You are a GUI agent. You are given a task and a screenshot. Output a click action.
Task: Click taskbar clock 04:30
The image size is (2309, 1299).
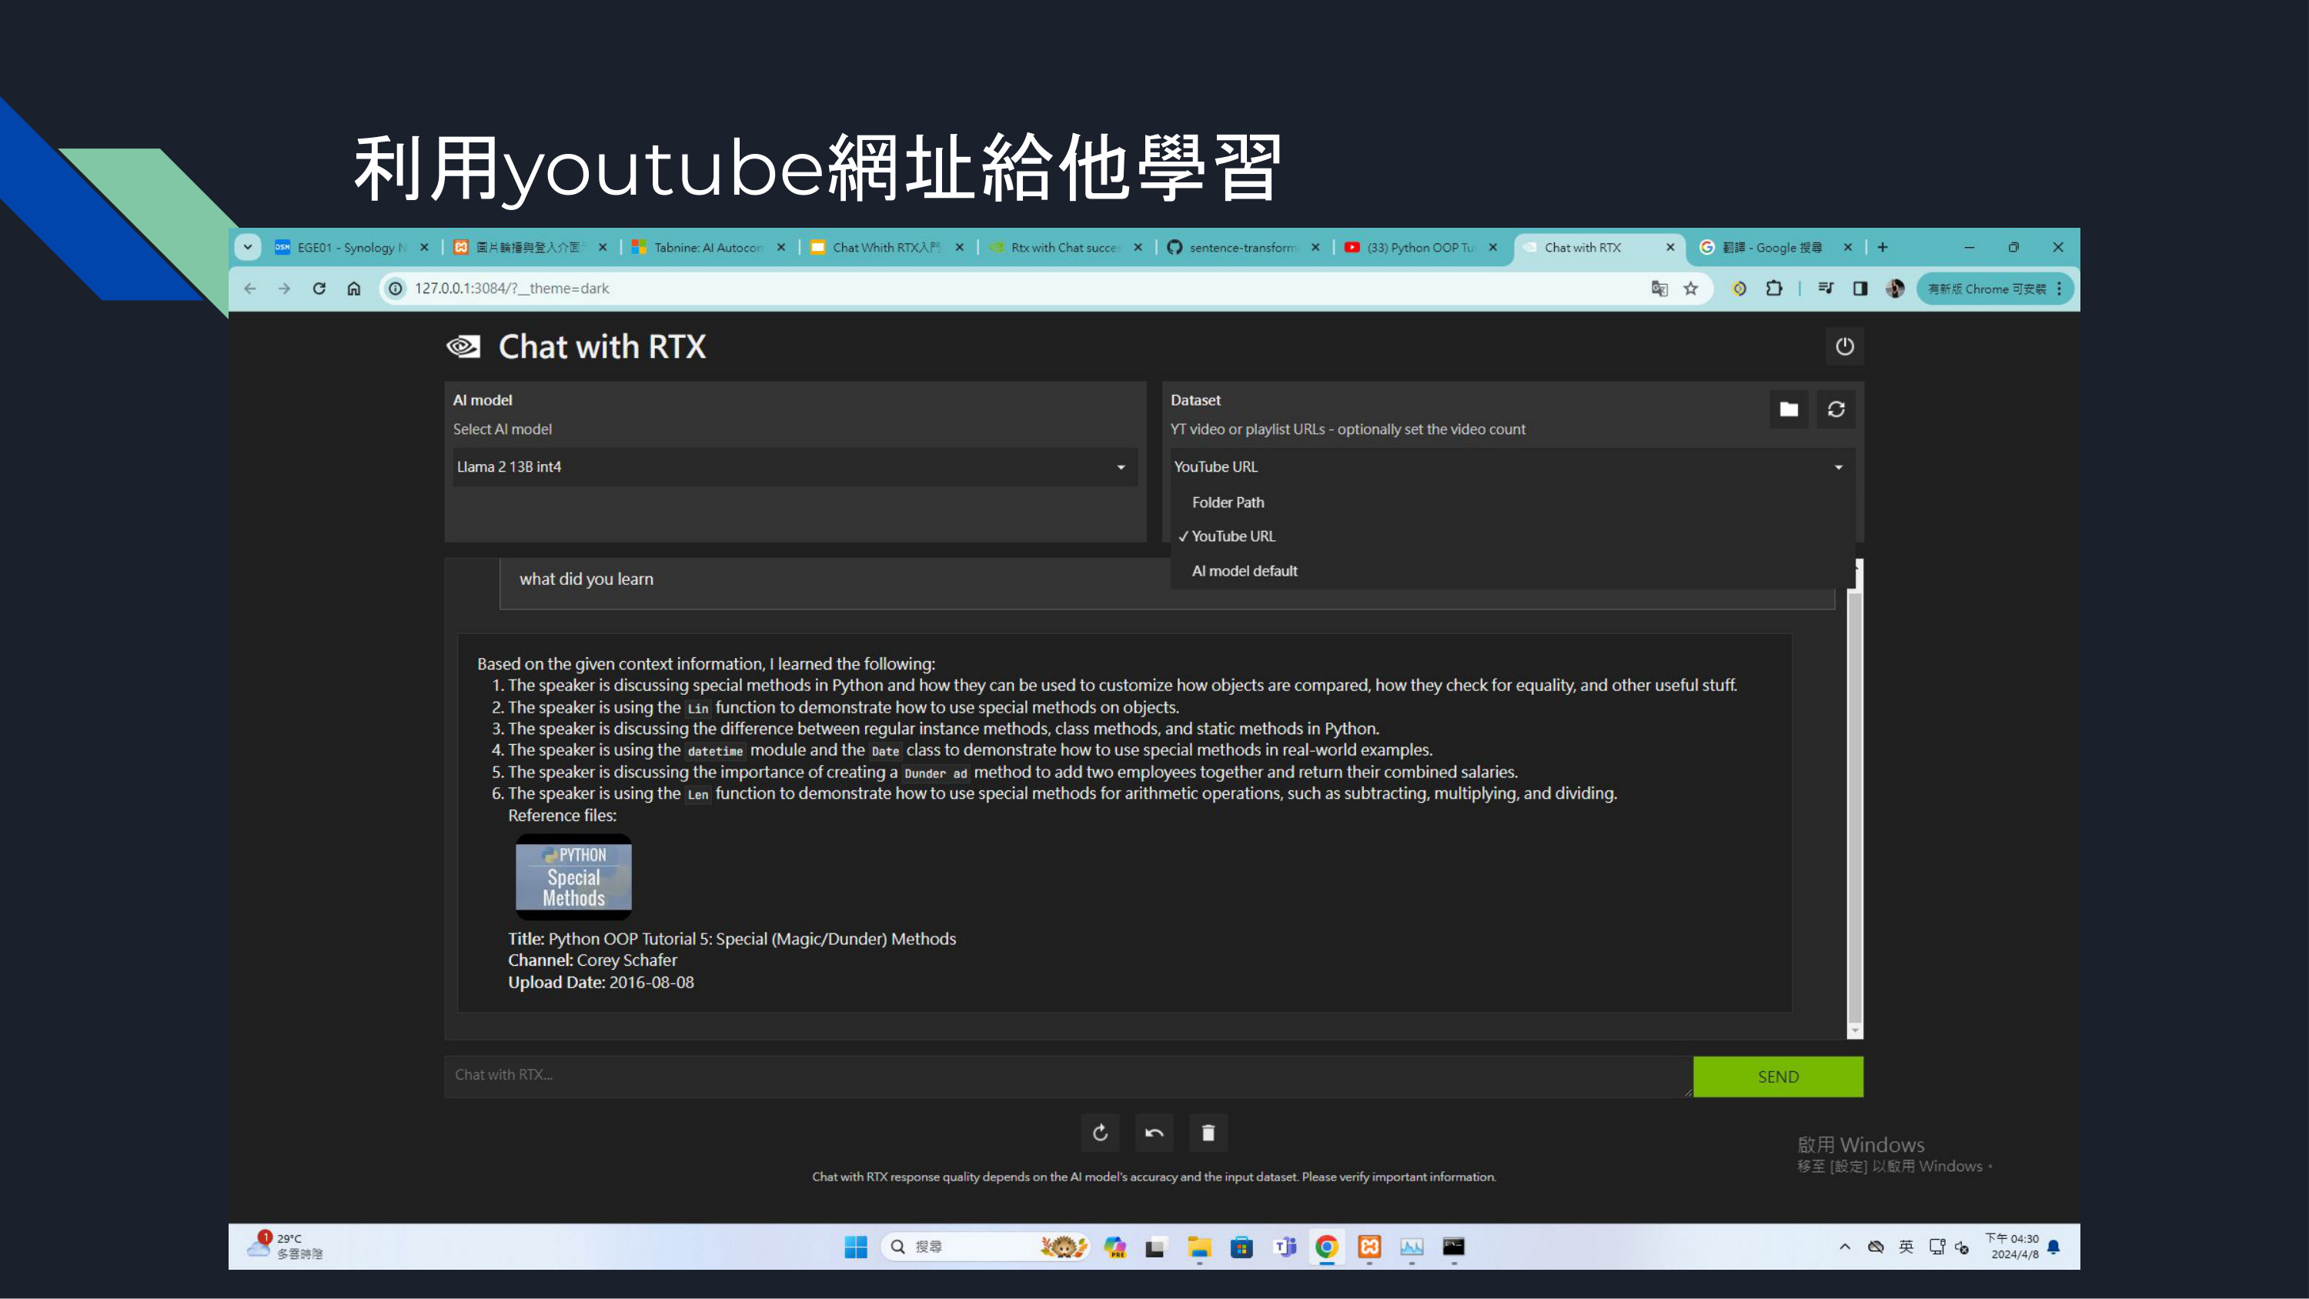(x=2013, y=1246)
